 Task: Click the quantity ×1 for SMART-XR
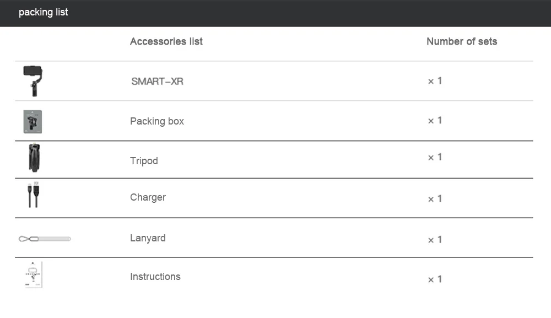tap(435, 81)
